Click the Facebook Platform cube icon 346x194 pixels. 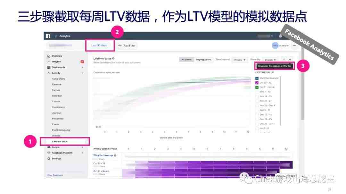click(49, 152)
